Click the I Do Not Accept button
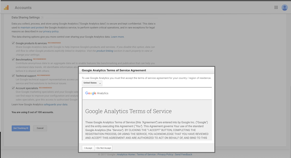The image size is (291, 158). [103, 148]
